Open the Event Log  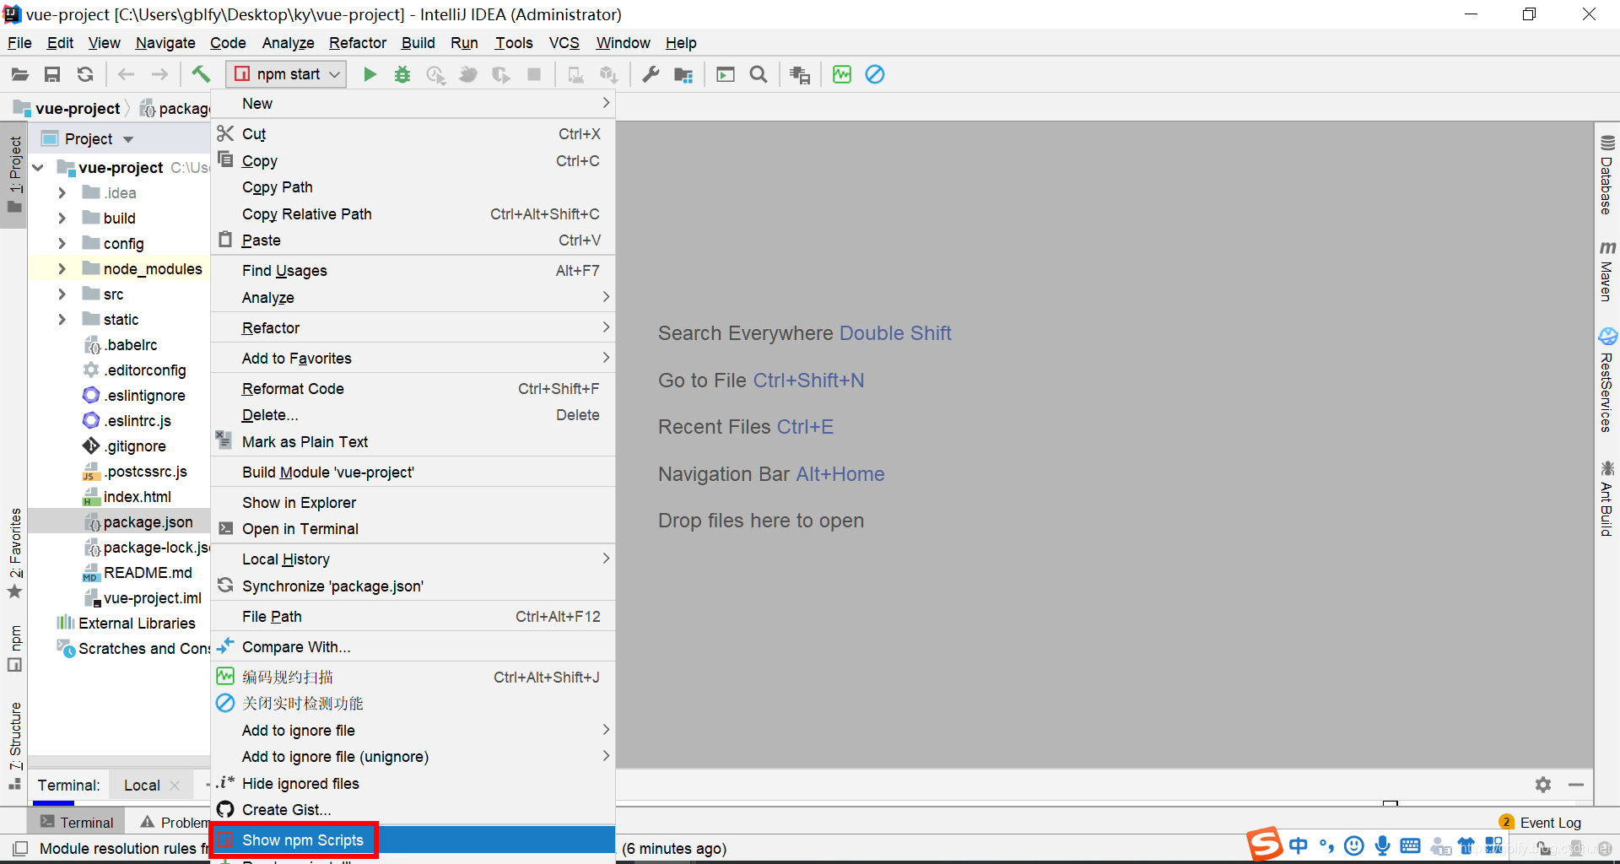click(x=1541, y=822)
